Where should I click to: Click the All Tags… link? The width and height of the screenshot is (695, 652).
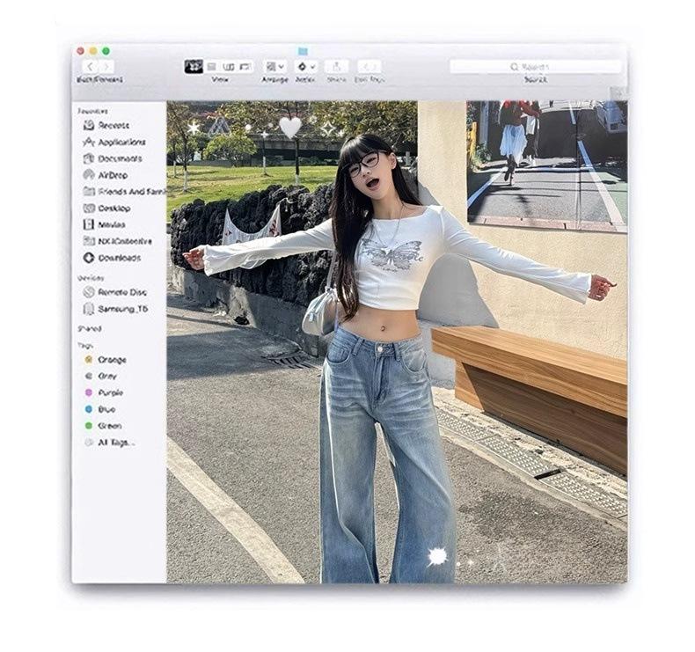[116, 443]
